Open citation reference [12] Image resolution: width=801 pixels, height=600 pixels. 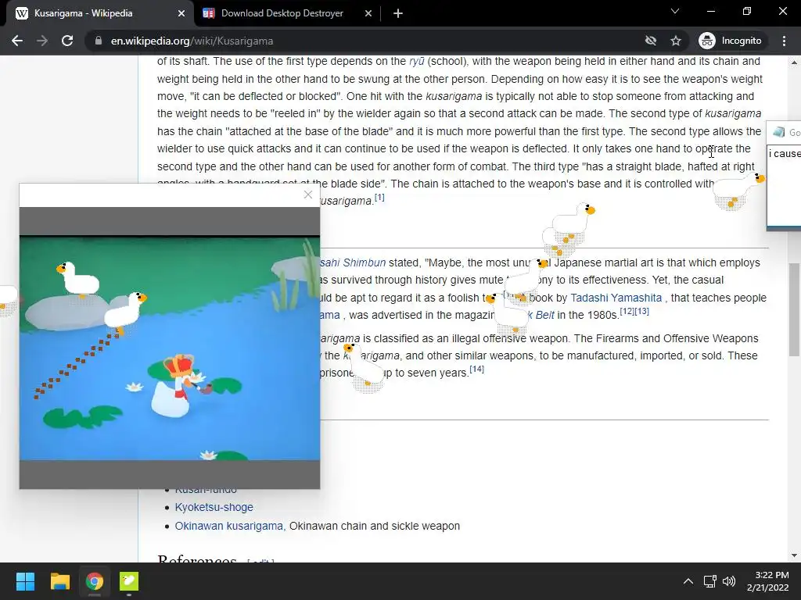[627, 311]
